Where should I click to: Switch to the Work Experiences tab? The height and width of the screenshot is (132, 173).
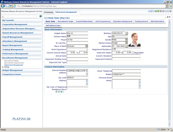(x=103, y=21)
